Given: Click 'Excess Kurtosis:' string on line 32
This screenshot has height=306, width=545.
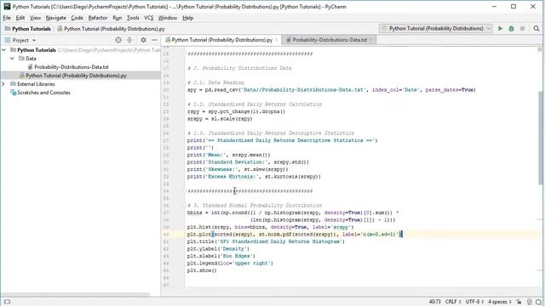Looking at the screenshot, I should tap(232, 177).
